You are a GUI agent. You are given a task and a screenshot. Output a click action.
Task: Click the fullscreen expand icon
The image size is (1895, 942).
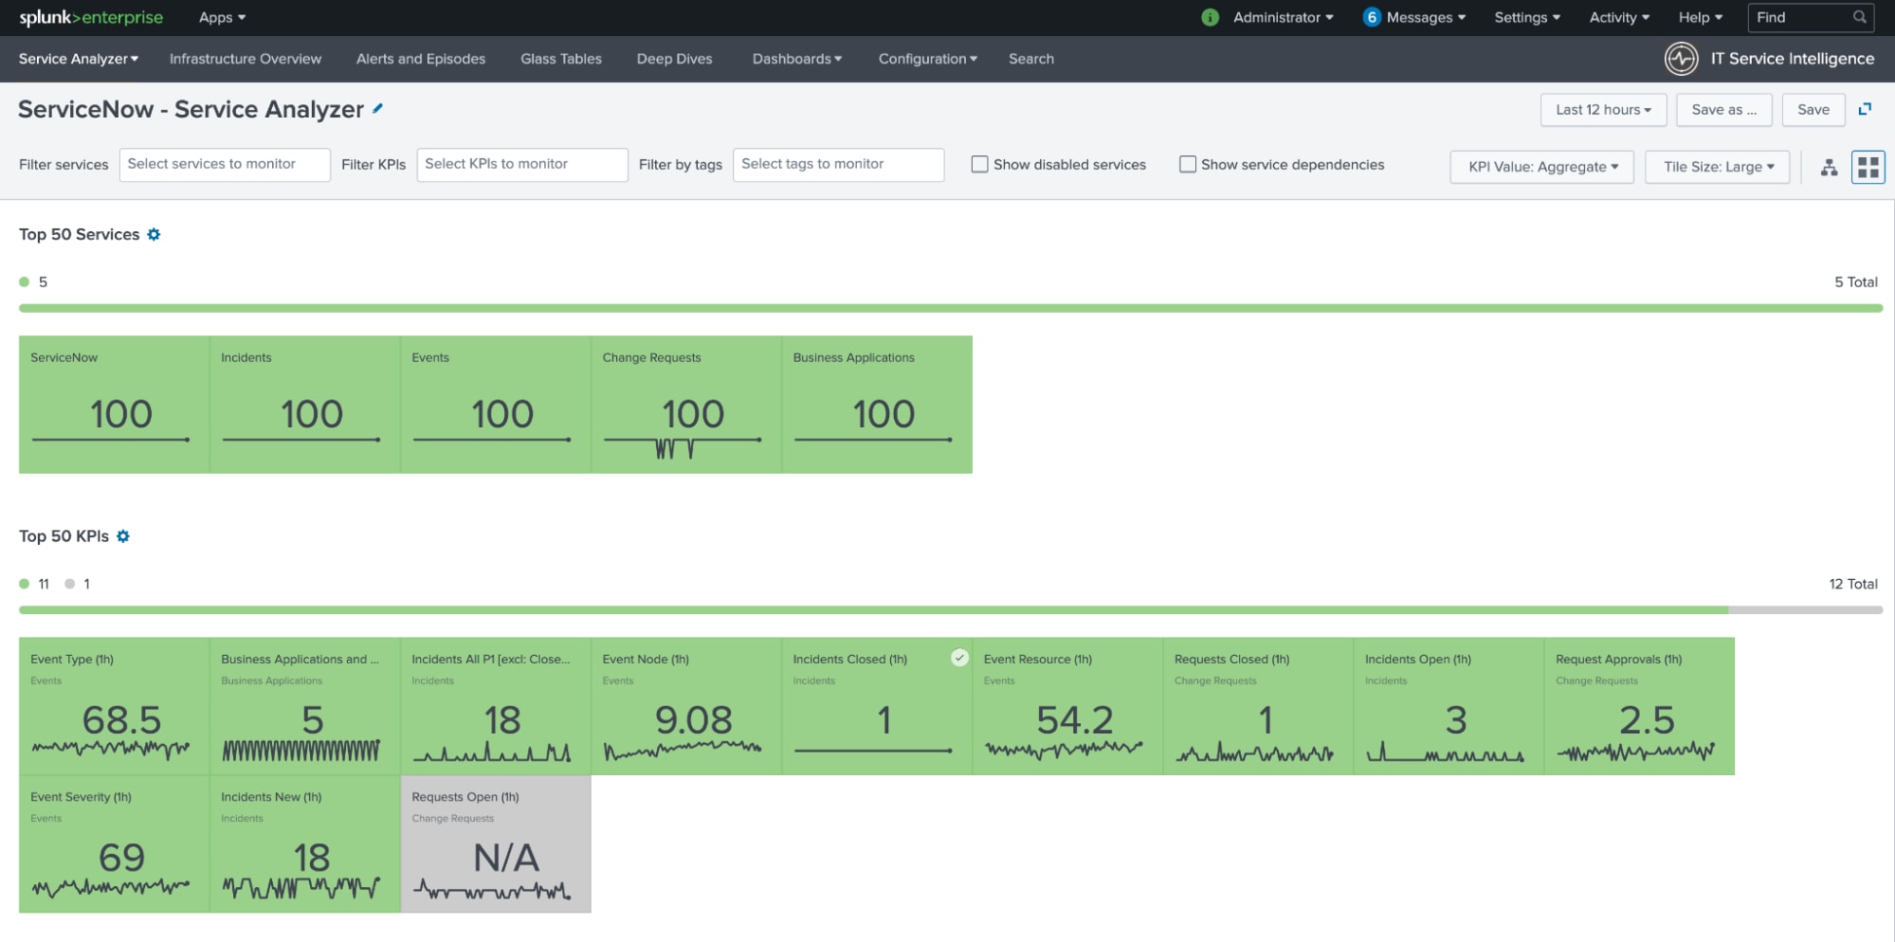(x=1865, y=109)
